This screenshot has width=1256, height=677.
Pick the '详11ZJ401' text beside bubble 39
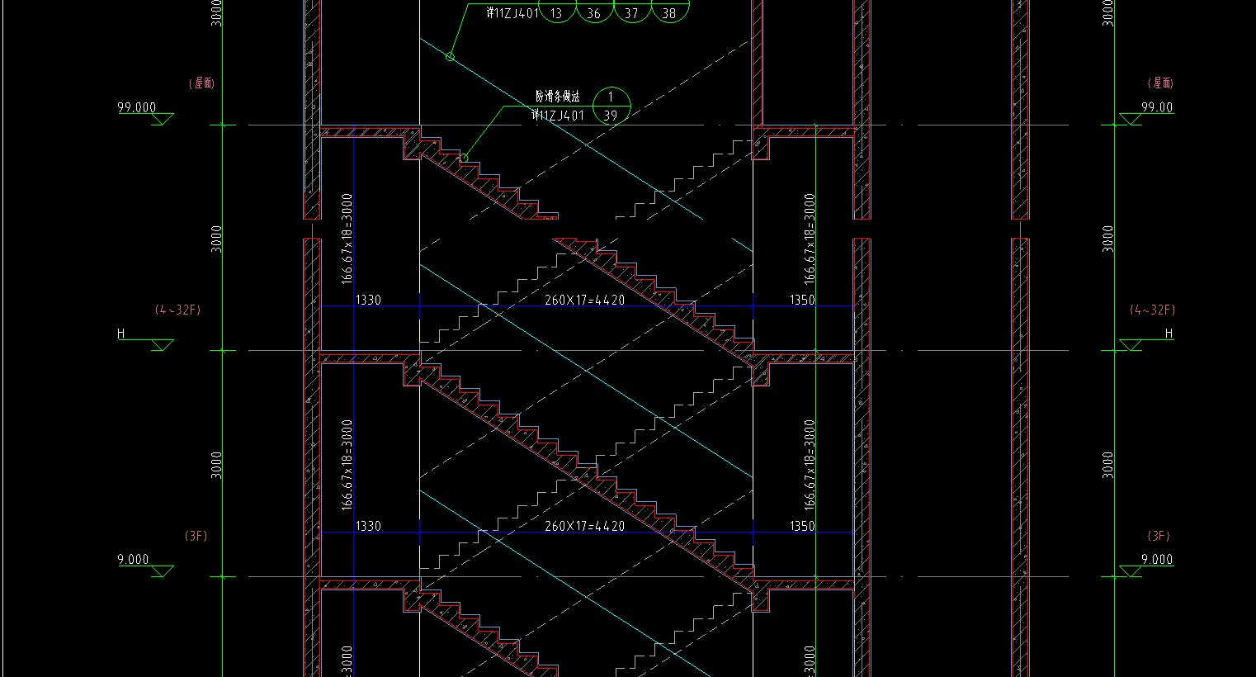[558, 116]
